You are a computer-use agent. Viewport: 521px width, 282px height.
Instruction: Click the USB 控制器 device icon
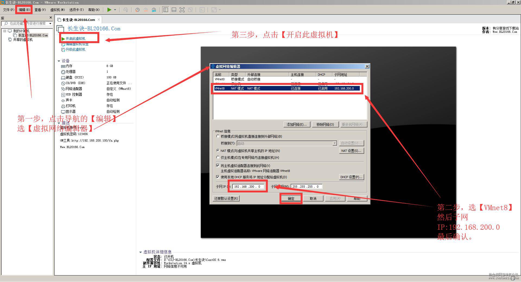coord(63,95)
